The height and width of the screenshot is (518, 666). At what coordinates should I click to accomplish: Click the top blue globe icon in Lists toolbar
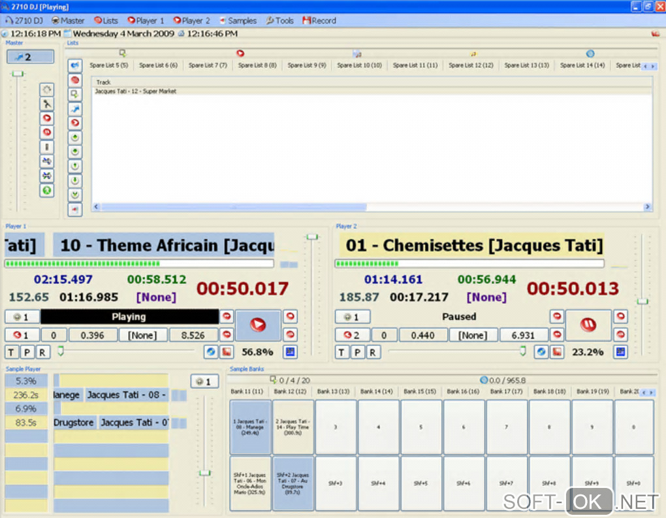click(74, 65)
